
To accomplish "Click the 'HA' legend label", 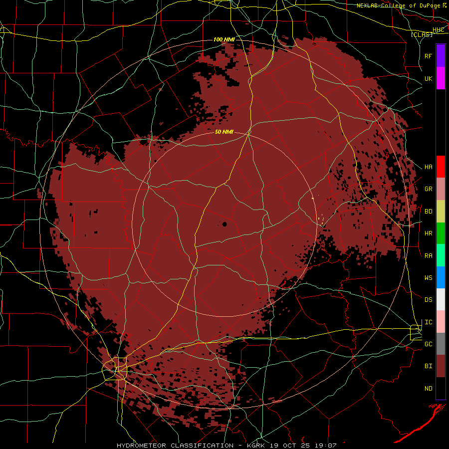I will coord(429,167).
